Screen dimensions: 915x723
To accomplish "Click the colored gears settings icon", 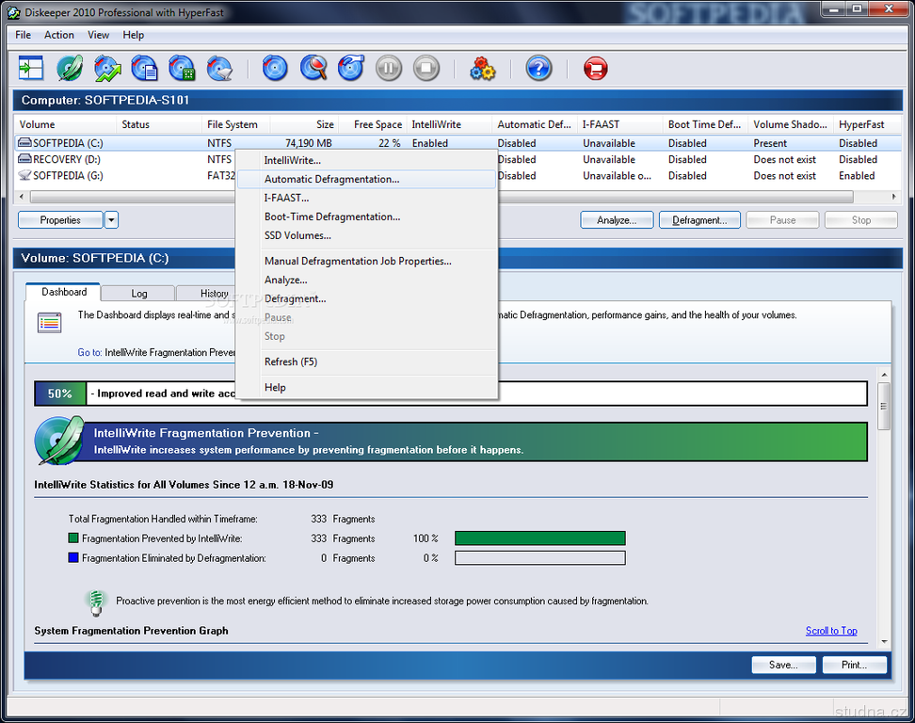I will pos(483,68).
